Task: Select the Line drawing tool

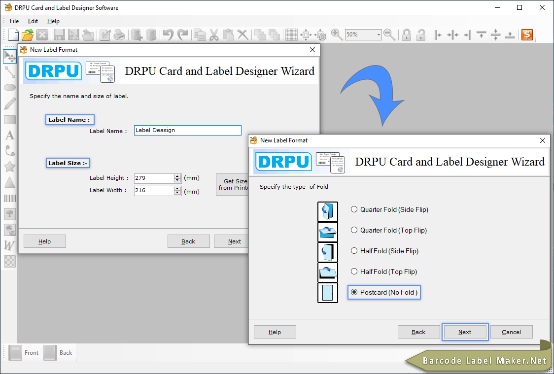Action: (x=10, y=72)
